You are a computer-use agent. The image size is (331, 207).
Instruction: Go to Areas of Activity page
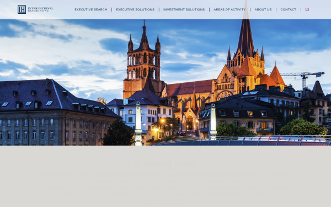229,9
